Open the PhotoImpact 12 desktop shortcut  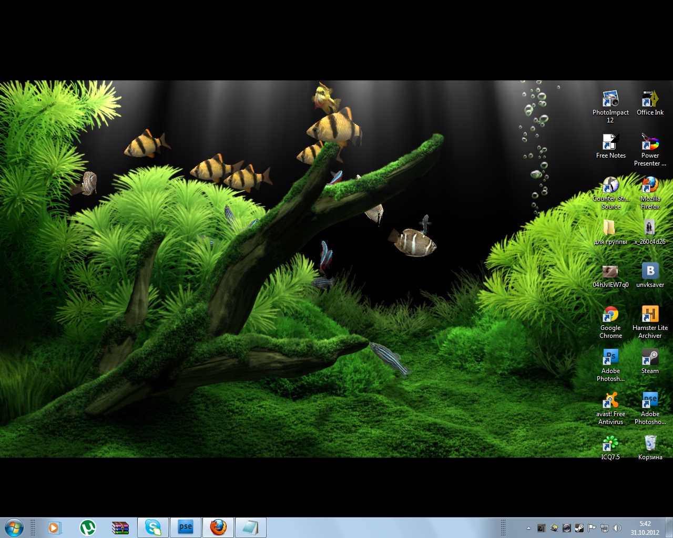[610, 99]
